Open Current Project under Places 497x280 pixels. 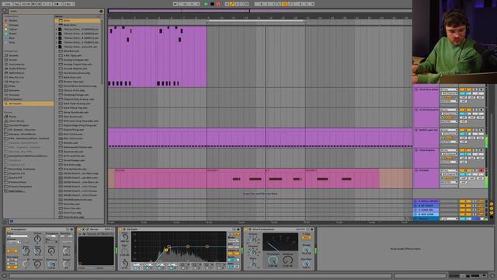click(19, 125)
